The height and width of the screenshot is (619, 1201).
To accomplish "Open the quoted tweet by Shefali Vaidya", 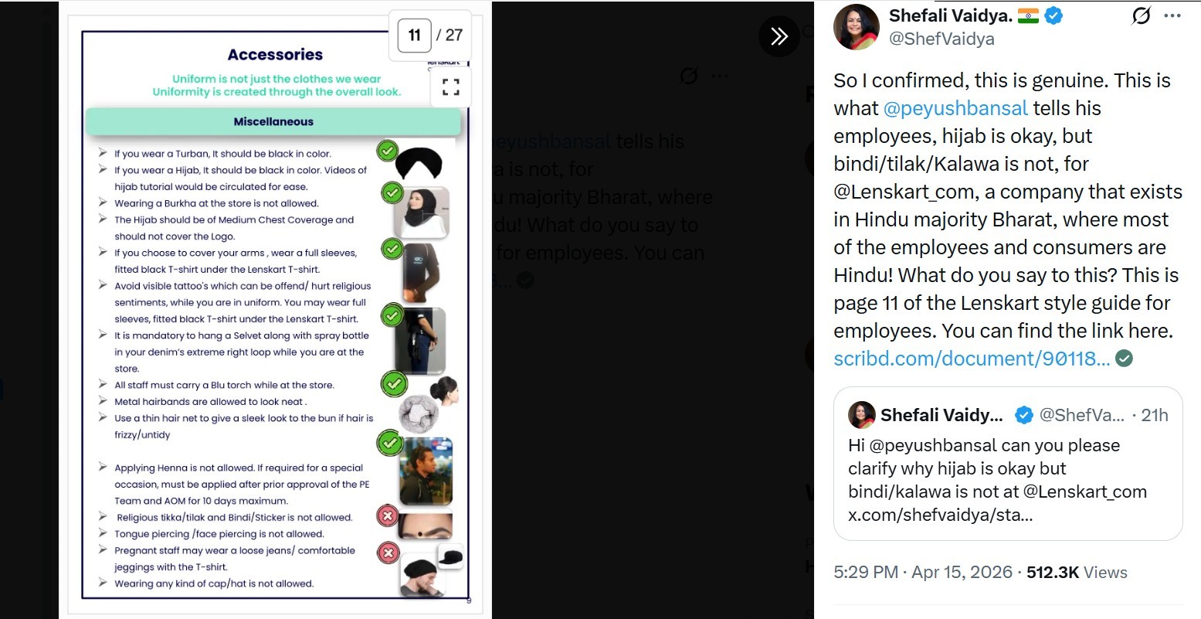I will (1008, 464).
